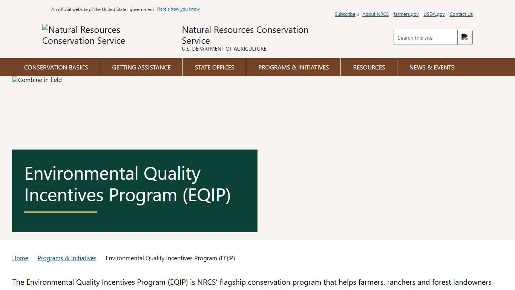This screenshot has height=290, width=515.
Task: Click inside the Search this site field
Action: tap(425, 37)
